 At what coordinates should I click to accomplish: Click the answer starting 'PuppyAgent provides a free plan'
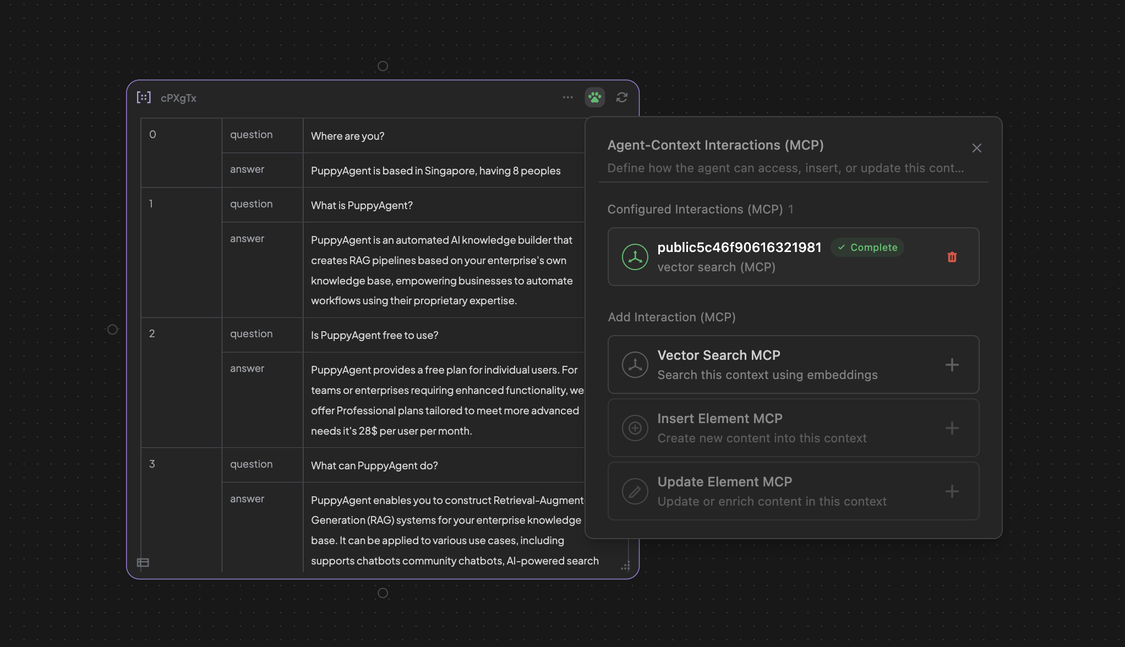[447, 400]
